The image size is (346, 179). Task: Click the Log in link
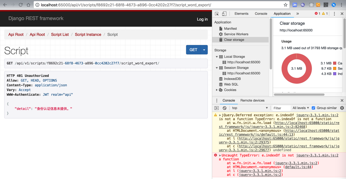pos(202,19)
